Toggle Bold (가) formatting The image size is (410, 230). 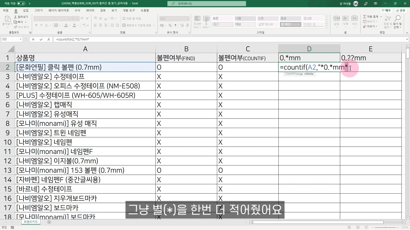pyautogui.click(x=36, y=26)
